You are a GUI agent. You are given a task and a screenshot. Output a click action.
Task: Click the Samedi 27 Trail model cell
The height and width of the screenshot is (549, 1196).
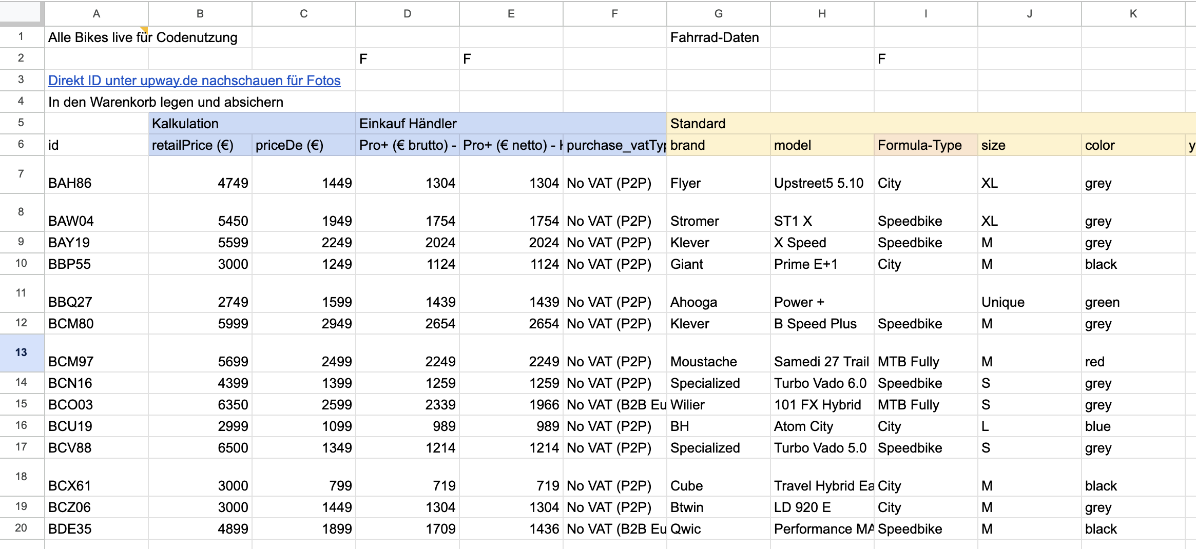point(822,361)
